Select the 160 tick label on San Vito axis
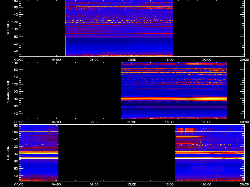The image size is (250, 187). coord(15,7)
